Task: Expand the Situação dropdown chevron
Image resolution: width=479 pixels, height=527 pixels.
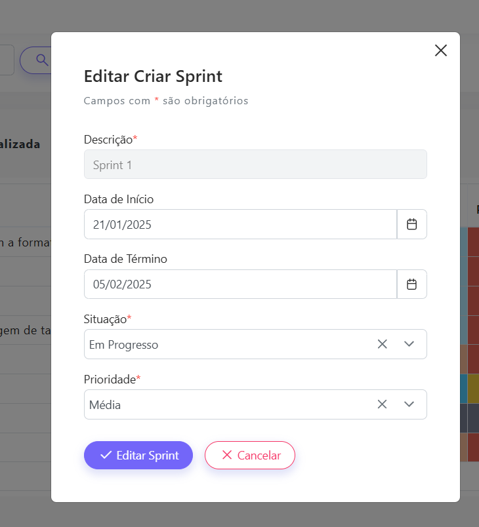Action: [x=409, y=344]
